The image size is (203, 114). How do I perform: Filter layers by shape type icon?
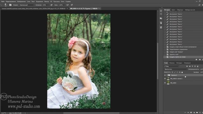click(x=195, y=66)
